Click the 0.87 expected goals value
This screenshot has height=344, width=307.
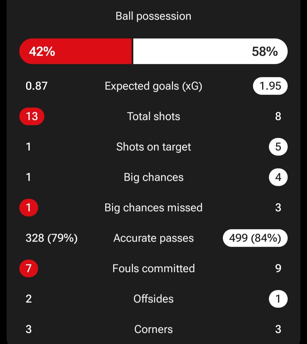[36, 86]
